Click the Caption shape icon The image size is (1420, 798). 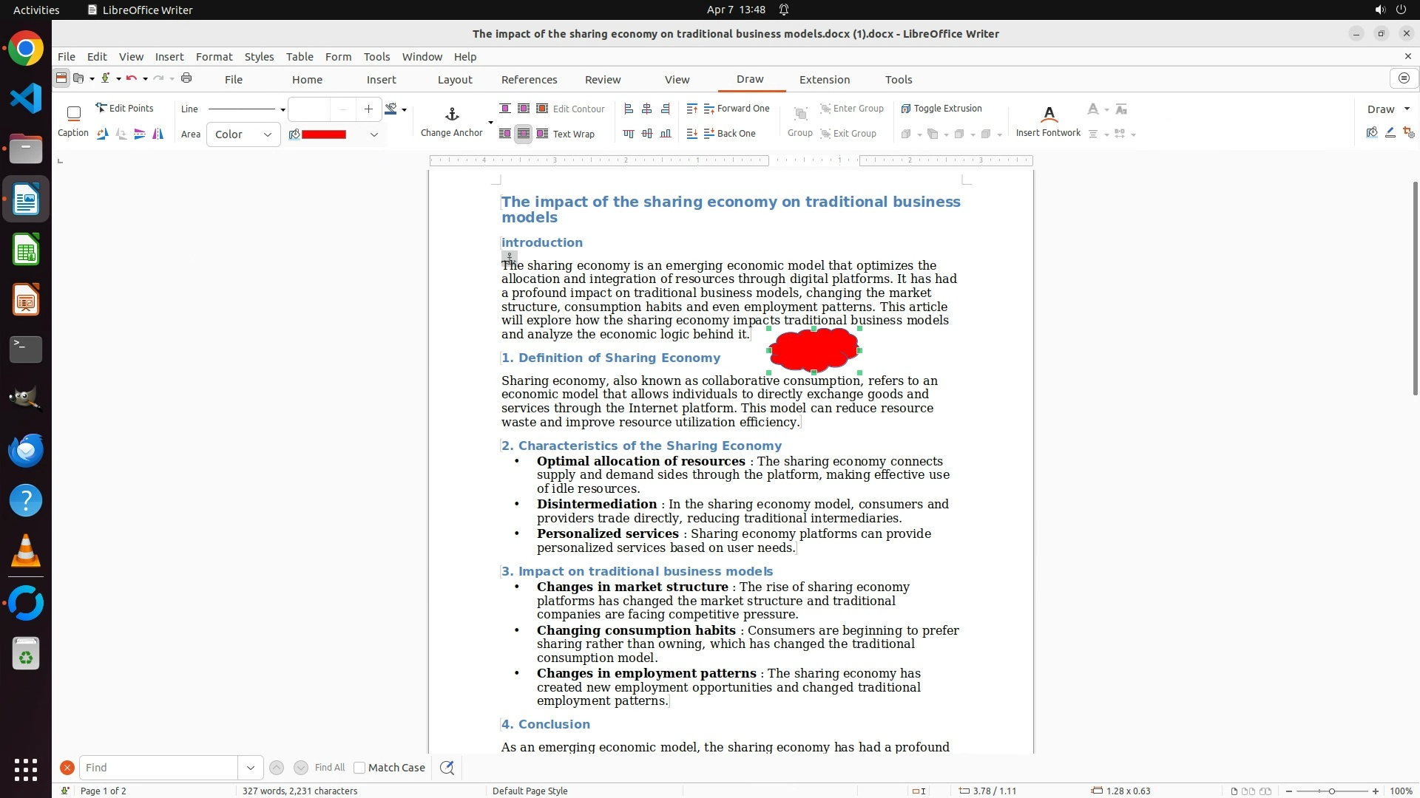(73, 114)
